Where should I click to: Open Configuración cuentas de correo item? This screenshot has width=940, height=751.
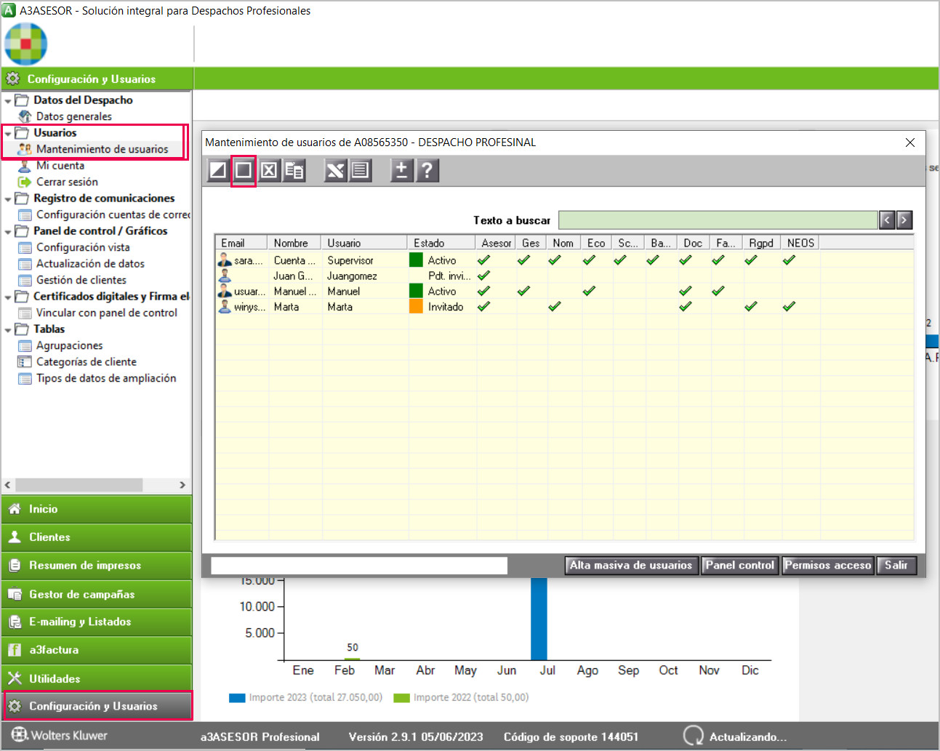113,214
